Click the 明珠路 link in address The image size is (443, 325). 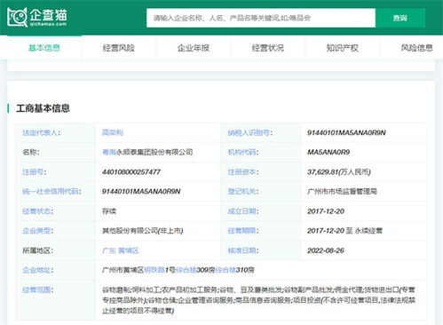click(154, 270)
